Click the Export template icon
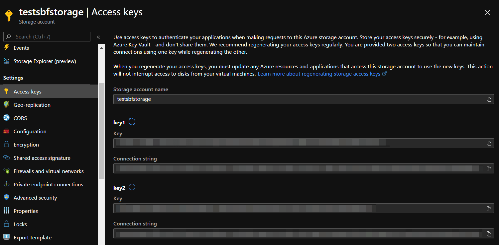The image size is (499, 245). click(x=6, y=237)
